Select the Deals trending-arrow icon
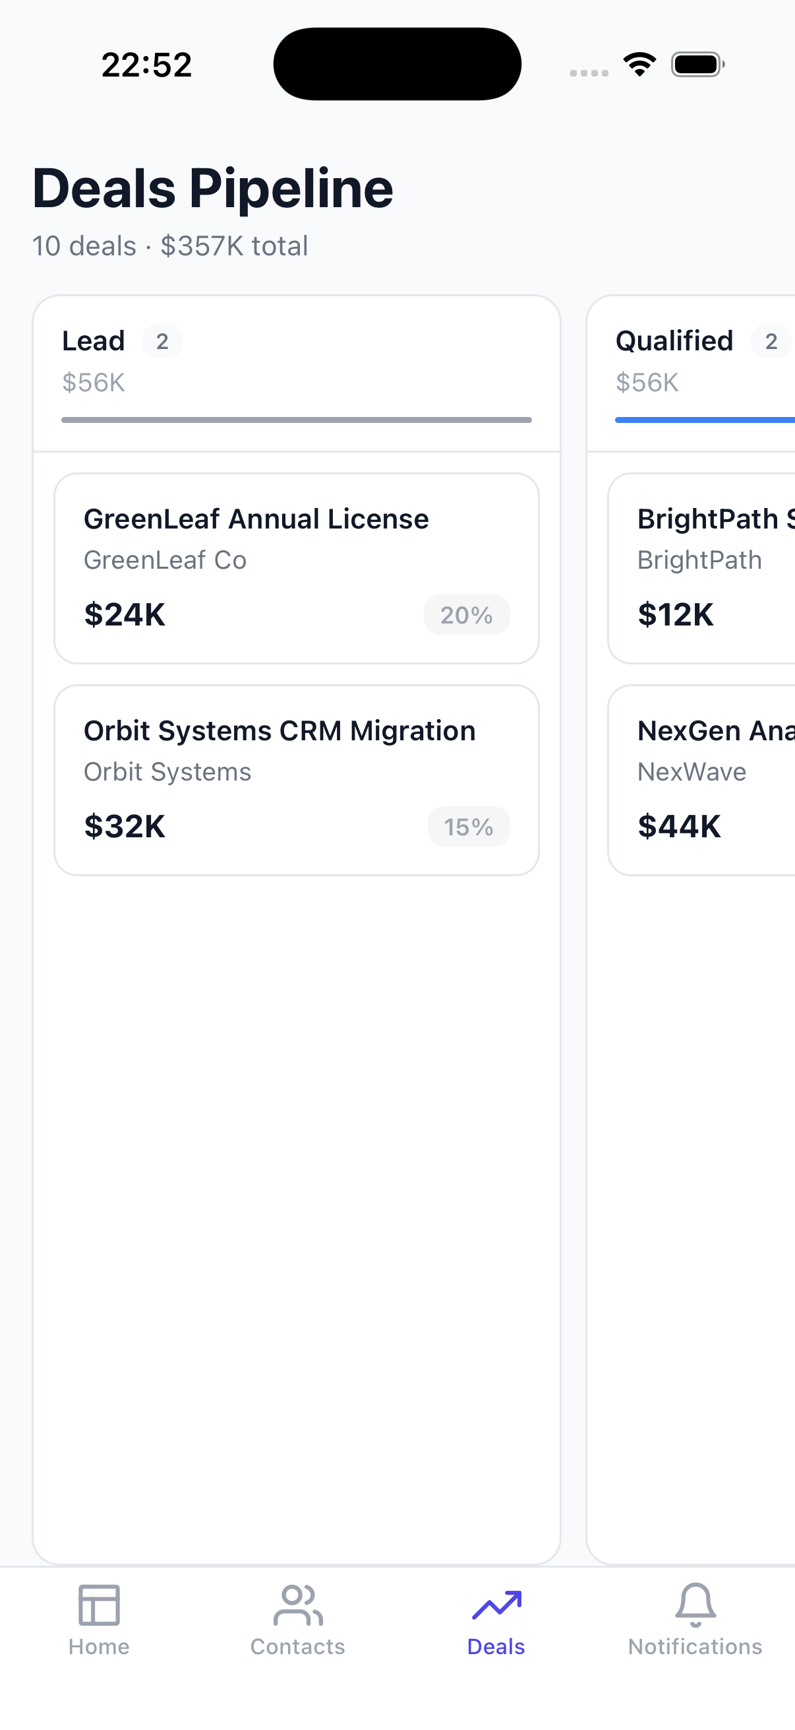The image size is (795, 1730). [x=496, y=1605]
